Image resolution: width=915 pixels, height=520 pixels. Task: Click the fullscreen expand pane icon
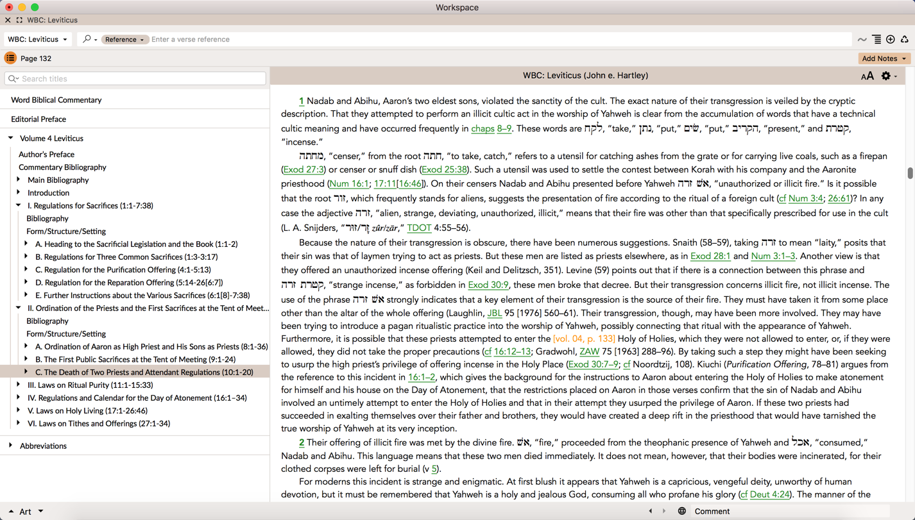pyautogui.click(x=19, y=21)
